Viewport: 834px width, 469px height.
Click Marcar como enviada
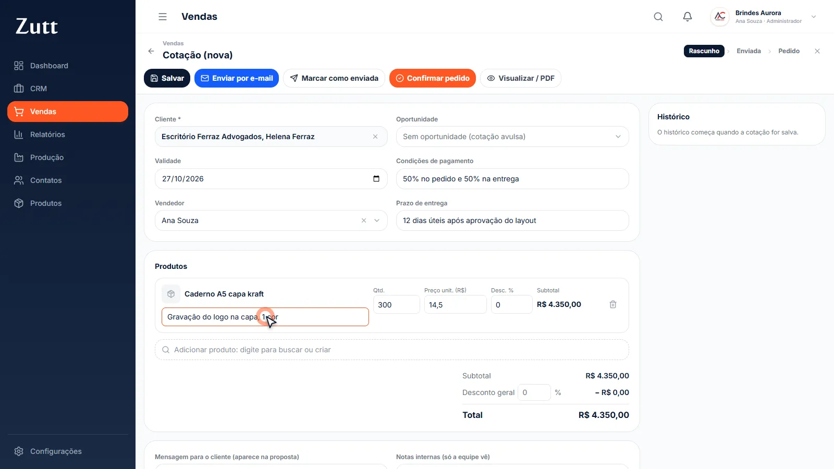pyautogui.click(x=334, y=78)
